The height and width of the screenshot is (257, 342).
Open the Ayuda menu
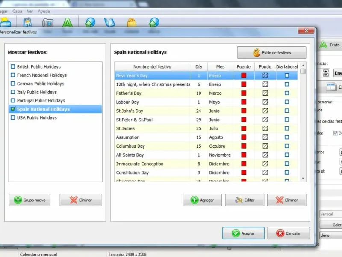click(44, 12)
